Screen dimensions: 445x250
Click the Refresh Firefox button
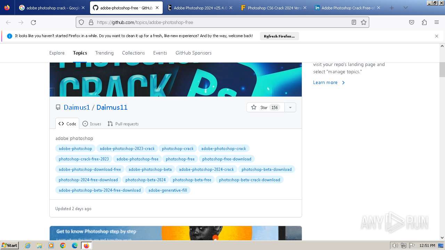pos(279,36)
